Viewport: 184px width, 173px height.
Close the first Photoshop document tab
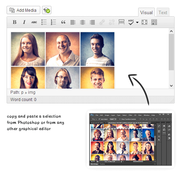pos(106,123)
